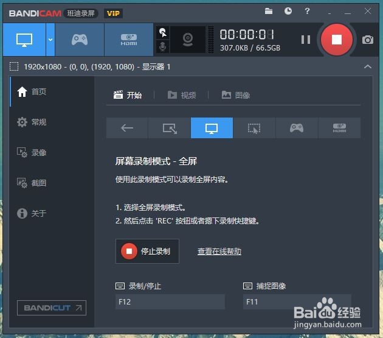Toggle microphone recording icon

pos(163,46)
